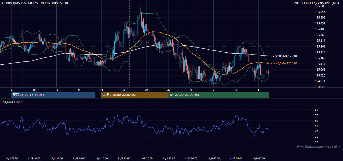Click price axis label 125.311
Screen dimensions: 343x161
pyautogui.click(x=320, y=41)
